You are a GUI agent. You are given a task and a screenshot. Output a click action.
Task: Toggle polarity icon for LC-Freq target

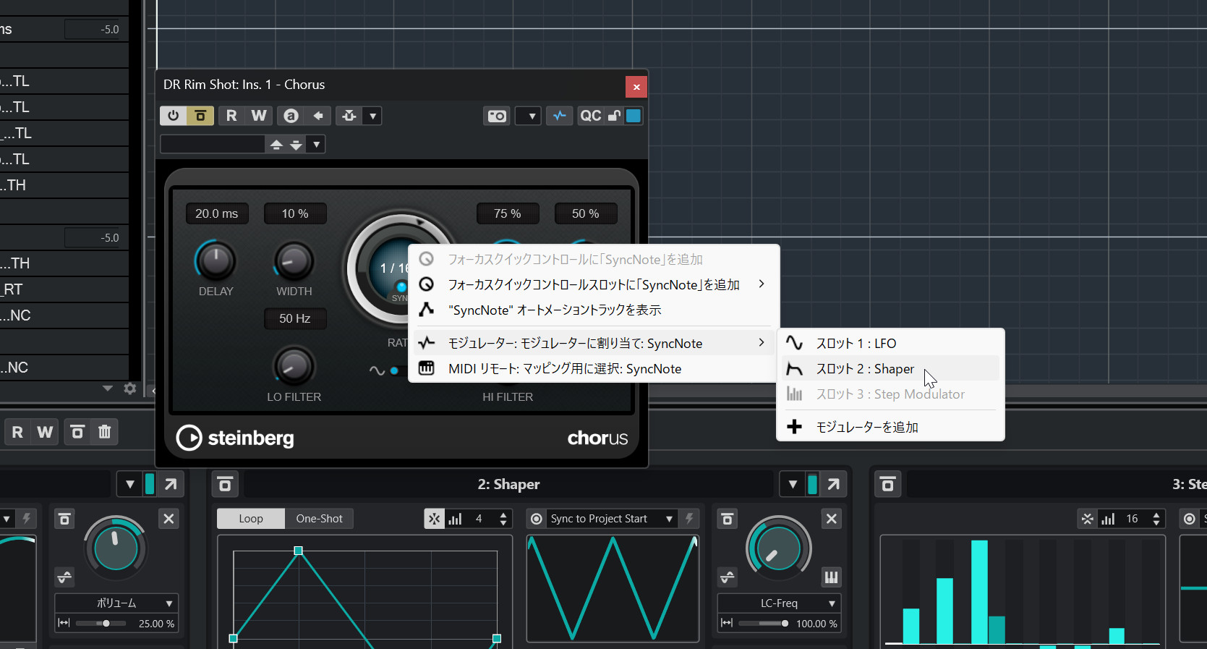pos(727,577)
